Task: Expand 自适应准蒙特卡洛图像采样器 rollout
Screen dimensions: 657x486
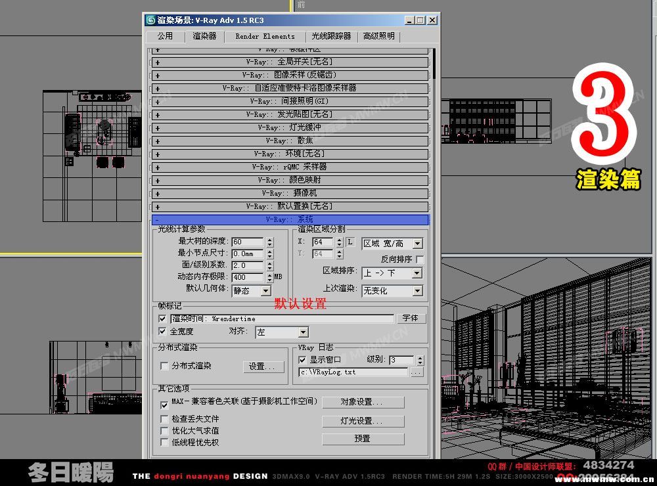Action: pos(290,89)
